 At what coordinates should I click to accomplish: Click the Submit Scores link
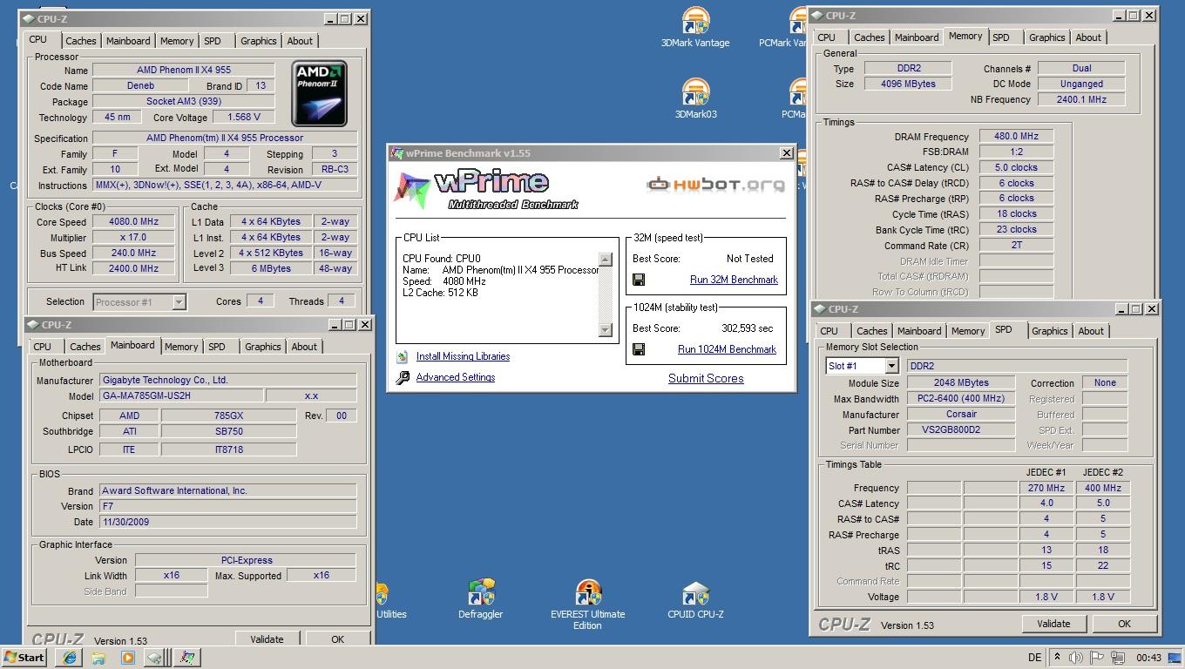[706, 378]
